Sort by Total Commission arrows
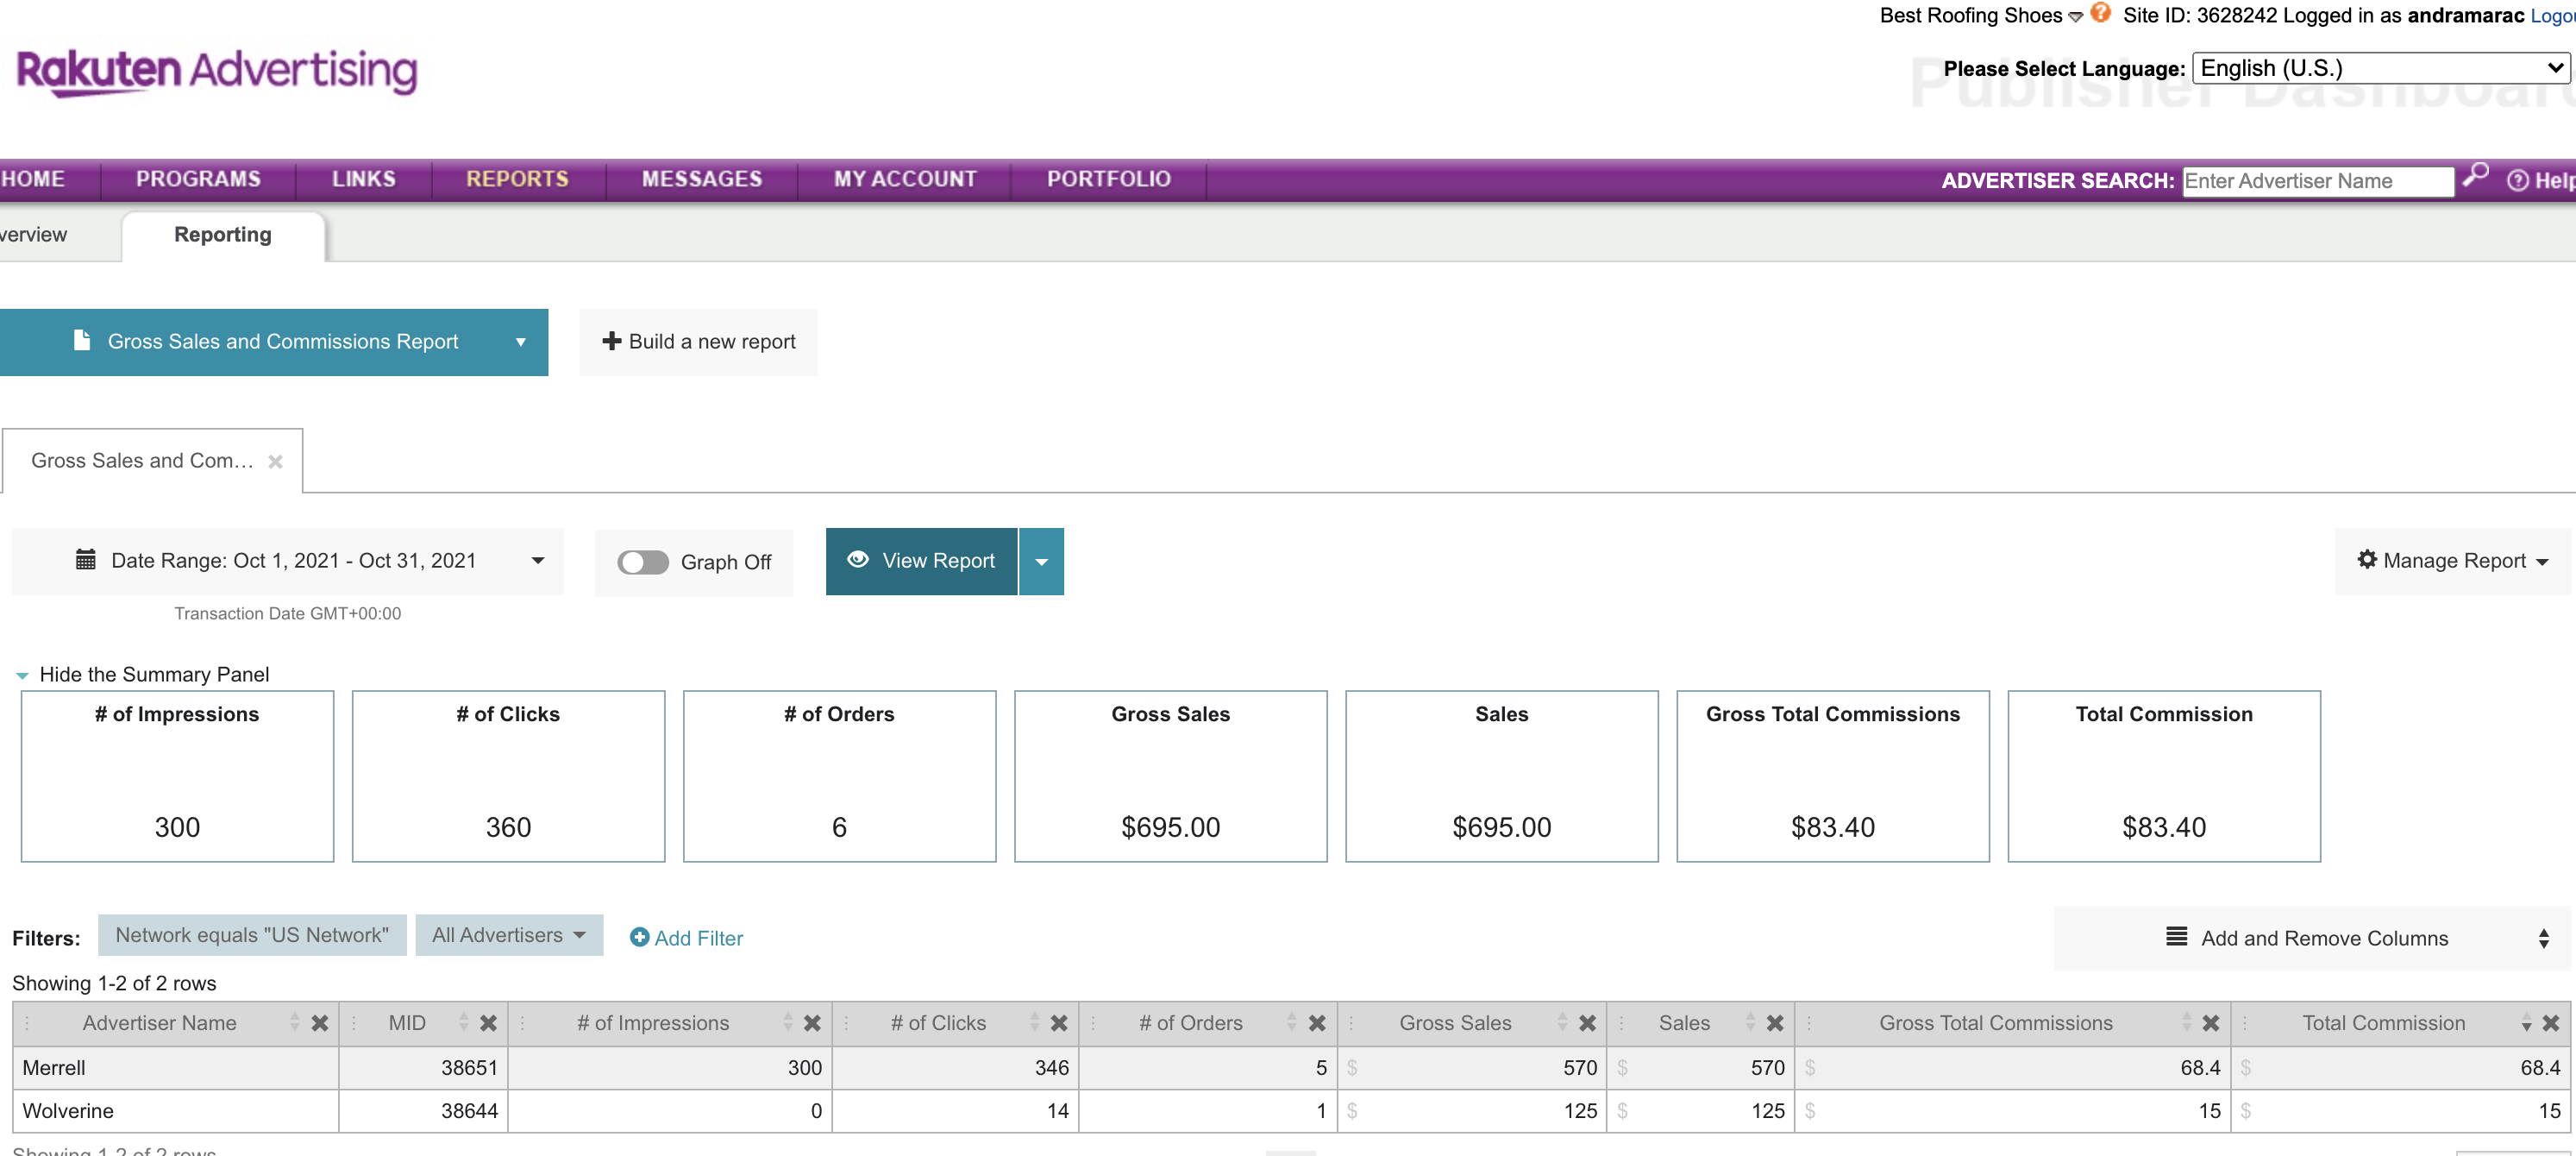Viewport: 2576px width, 1156px height. (2526, 1022)
